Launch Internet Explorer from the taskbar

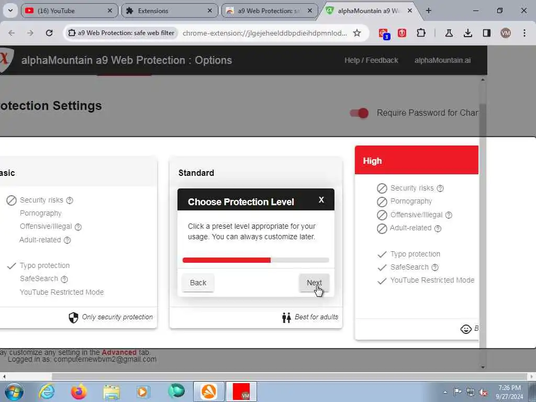point(47,392)
